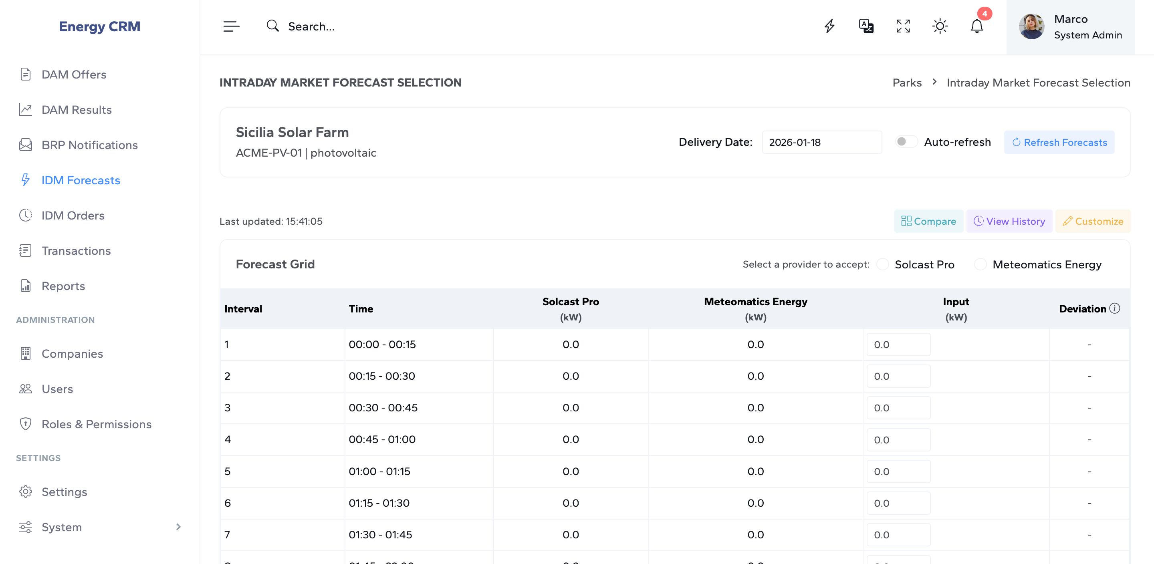Viewport: 1154px width, 564px height.
Task: Open Roles & Permissions page
Action: pos(96,424)
